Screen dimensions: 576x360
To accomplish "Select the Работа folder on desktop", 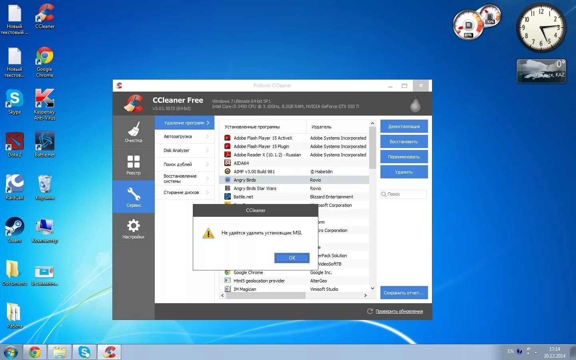I will 15,316.
